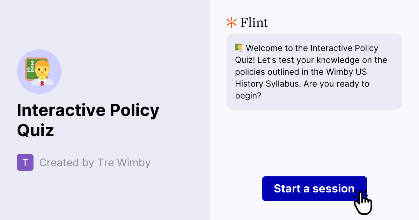419x220 pixels.
Task: Select the chalkboard teacher quiz avatar
Action: point(39,72)
